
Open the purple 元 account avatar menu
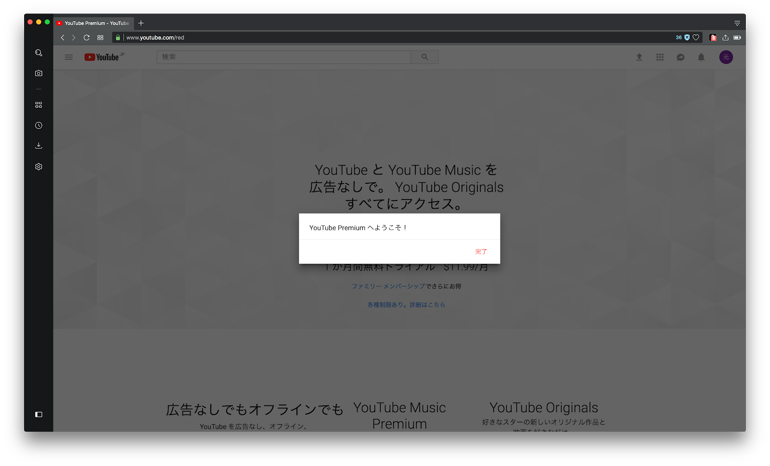(726, 57)
